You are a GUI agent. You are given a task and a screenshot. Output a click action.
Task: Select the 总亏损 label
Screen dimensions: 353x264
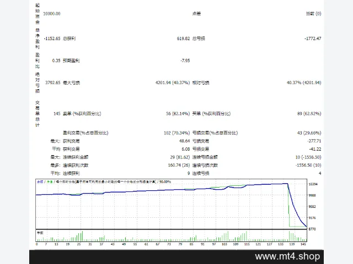pos(199,38)
